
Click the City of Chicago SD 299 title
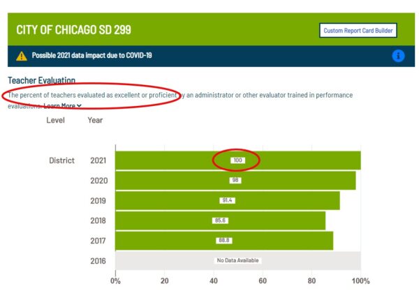74,29
